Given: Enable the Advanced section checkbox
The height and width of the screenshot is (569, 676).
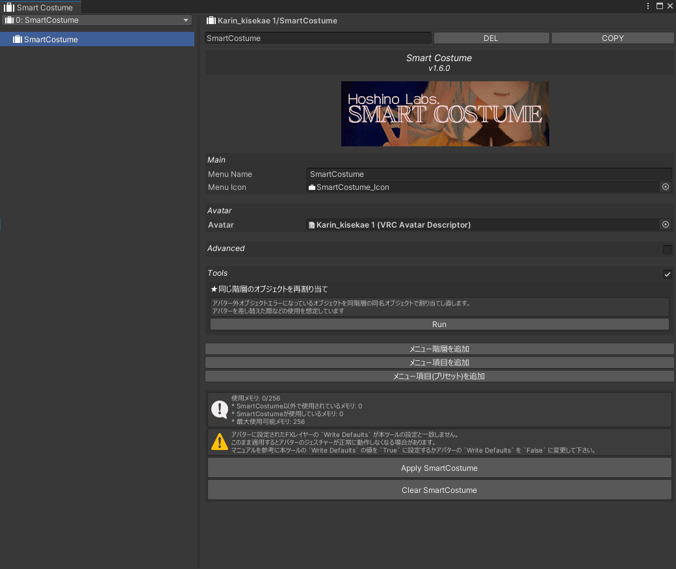Looking at the screenshot, I should point(667,249).
